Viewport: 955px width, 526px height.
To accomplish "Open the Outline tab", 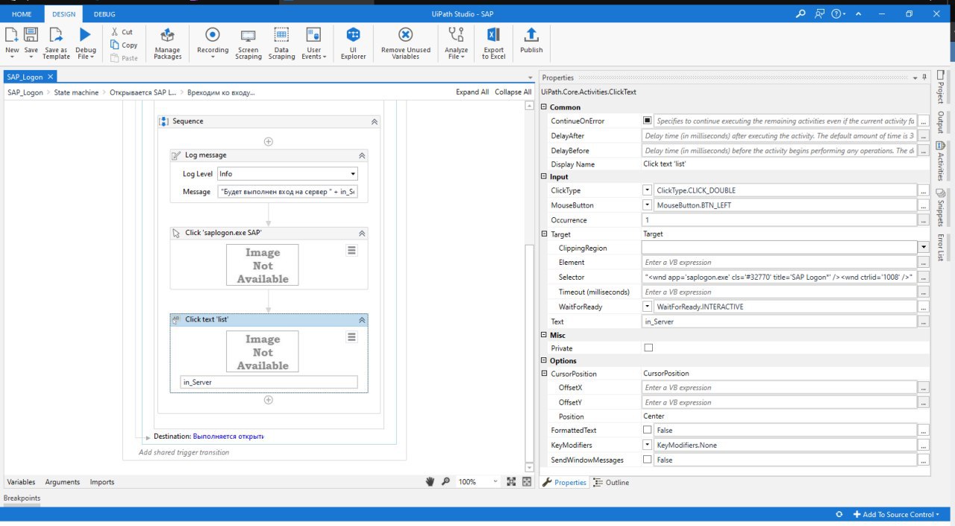I will click(611, 483).
